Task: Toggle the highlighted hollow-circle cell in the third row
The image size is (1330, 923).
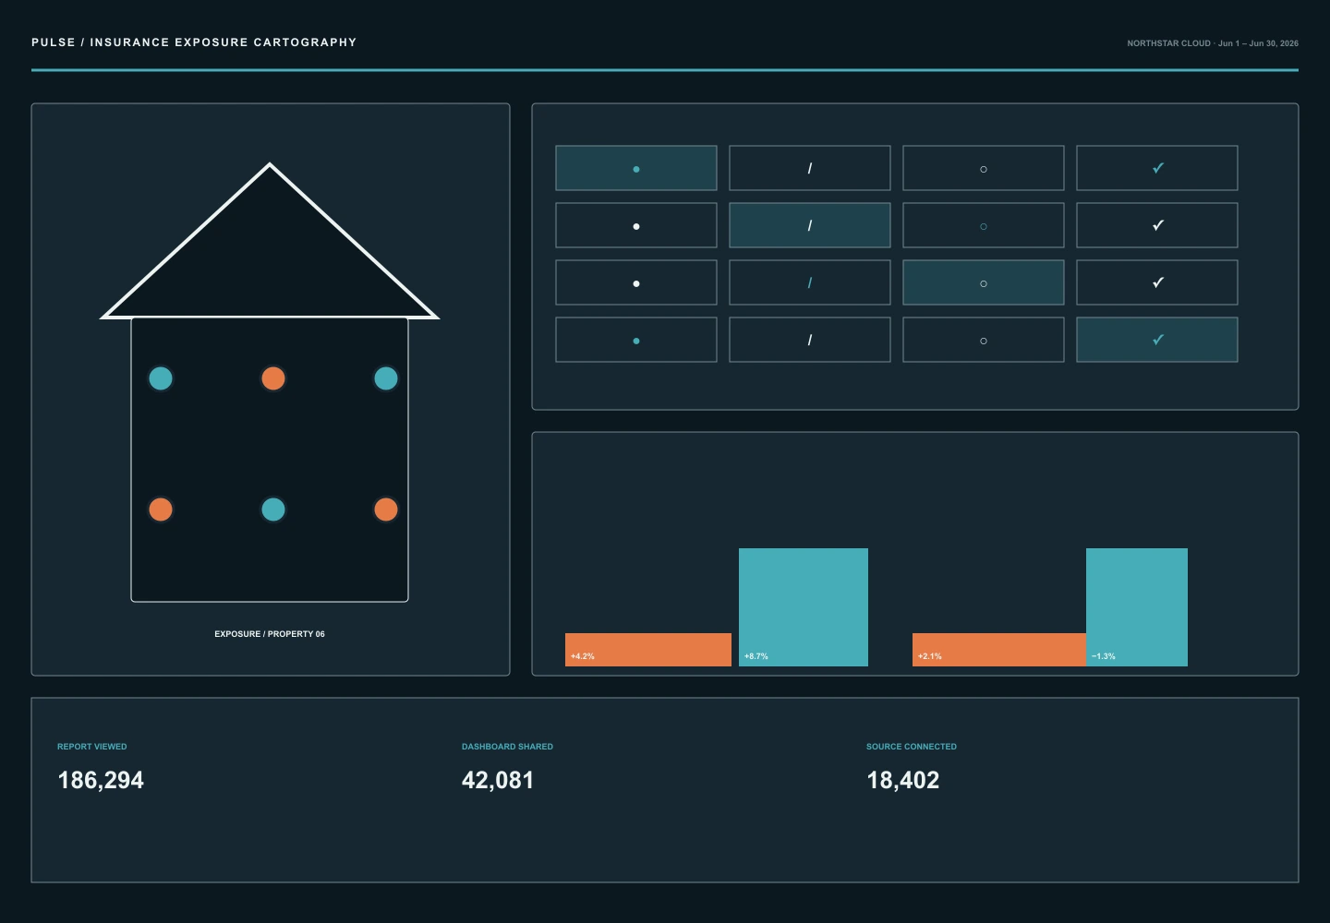Action: [x=984, y=282]
